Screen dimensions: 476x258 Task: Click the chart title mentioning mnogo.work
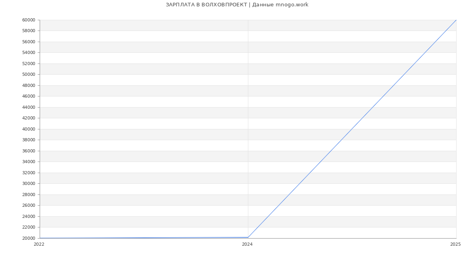tap(237, 5)
